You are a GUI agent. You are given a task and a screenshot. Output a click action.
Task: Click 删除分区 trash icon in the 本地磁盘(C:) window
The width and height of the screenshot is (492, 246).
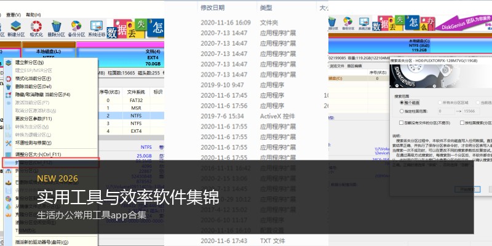(332, 23)
